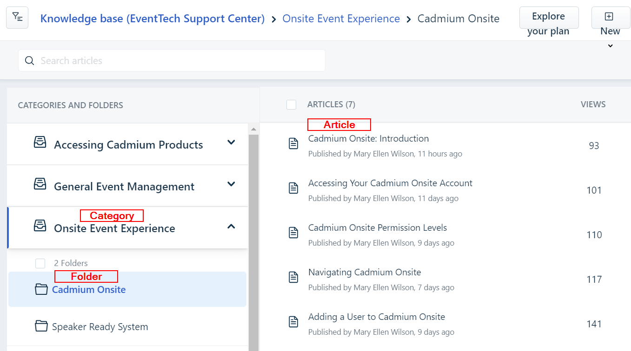The width and height of the screenshot is (631, 351).
Task: Click the General Event Management category title
Action: pyautogui.click(x=124, y=187)
